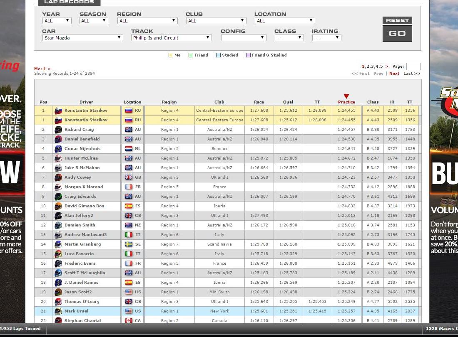Expand the iRating filter dropdown
Viewport: 458px width, 337px height.
tap(326, 38)
